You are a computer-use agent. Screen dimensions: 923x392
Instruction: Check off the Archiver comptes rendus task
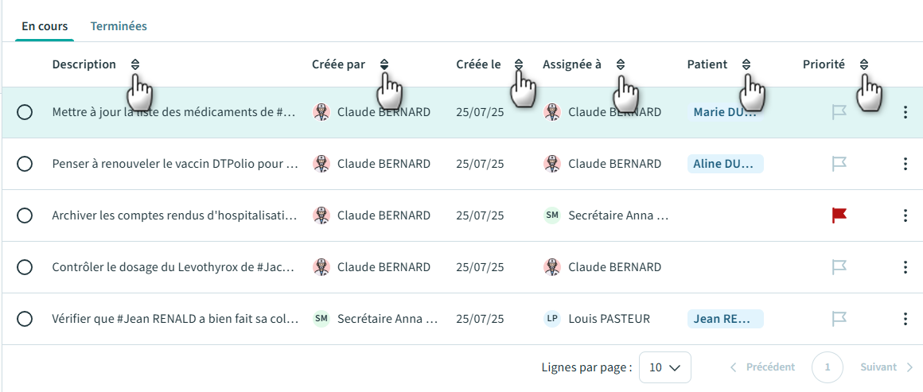pos(25,215)
